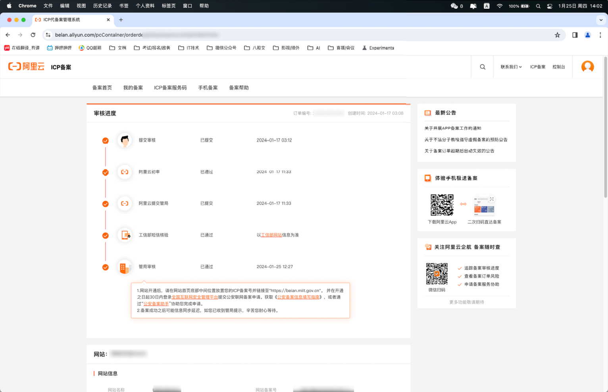This screenshot has width=608, height=392.
Task: Open 历史记录 in the macOS menu bar
Action: (x=102, y=6)
